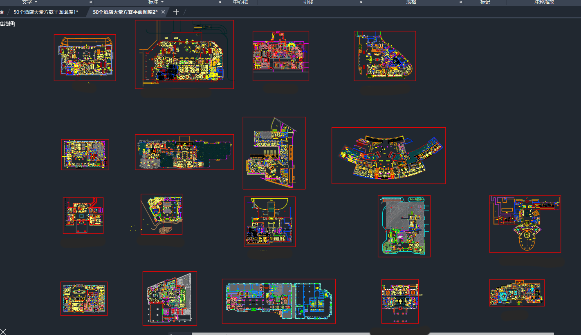Select the wide fan-shaped curved floor plan drawing

pyautogui.click(x=388, y=155)
